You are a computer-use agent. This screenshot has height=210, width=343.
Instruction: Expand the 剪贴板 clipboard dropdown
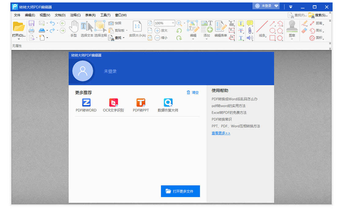point(127,30)
